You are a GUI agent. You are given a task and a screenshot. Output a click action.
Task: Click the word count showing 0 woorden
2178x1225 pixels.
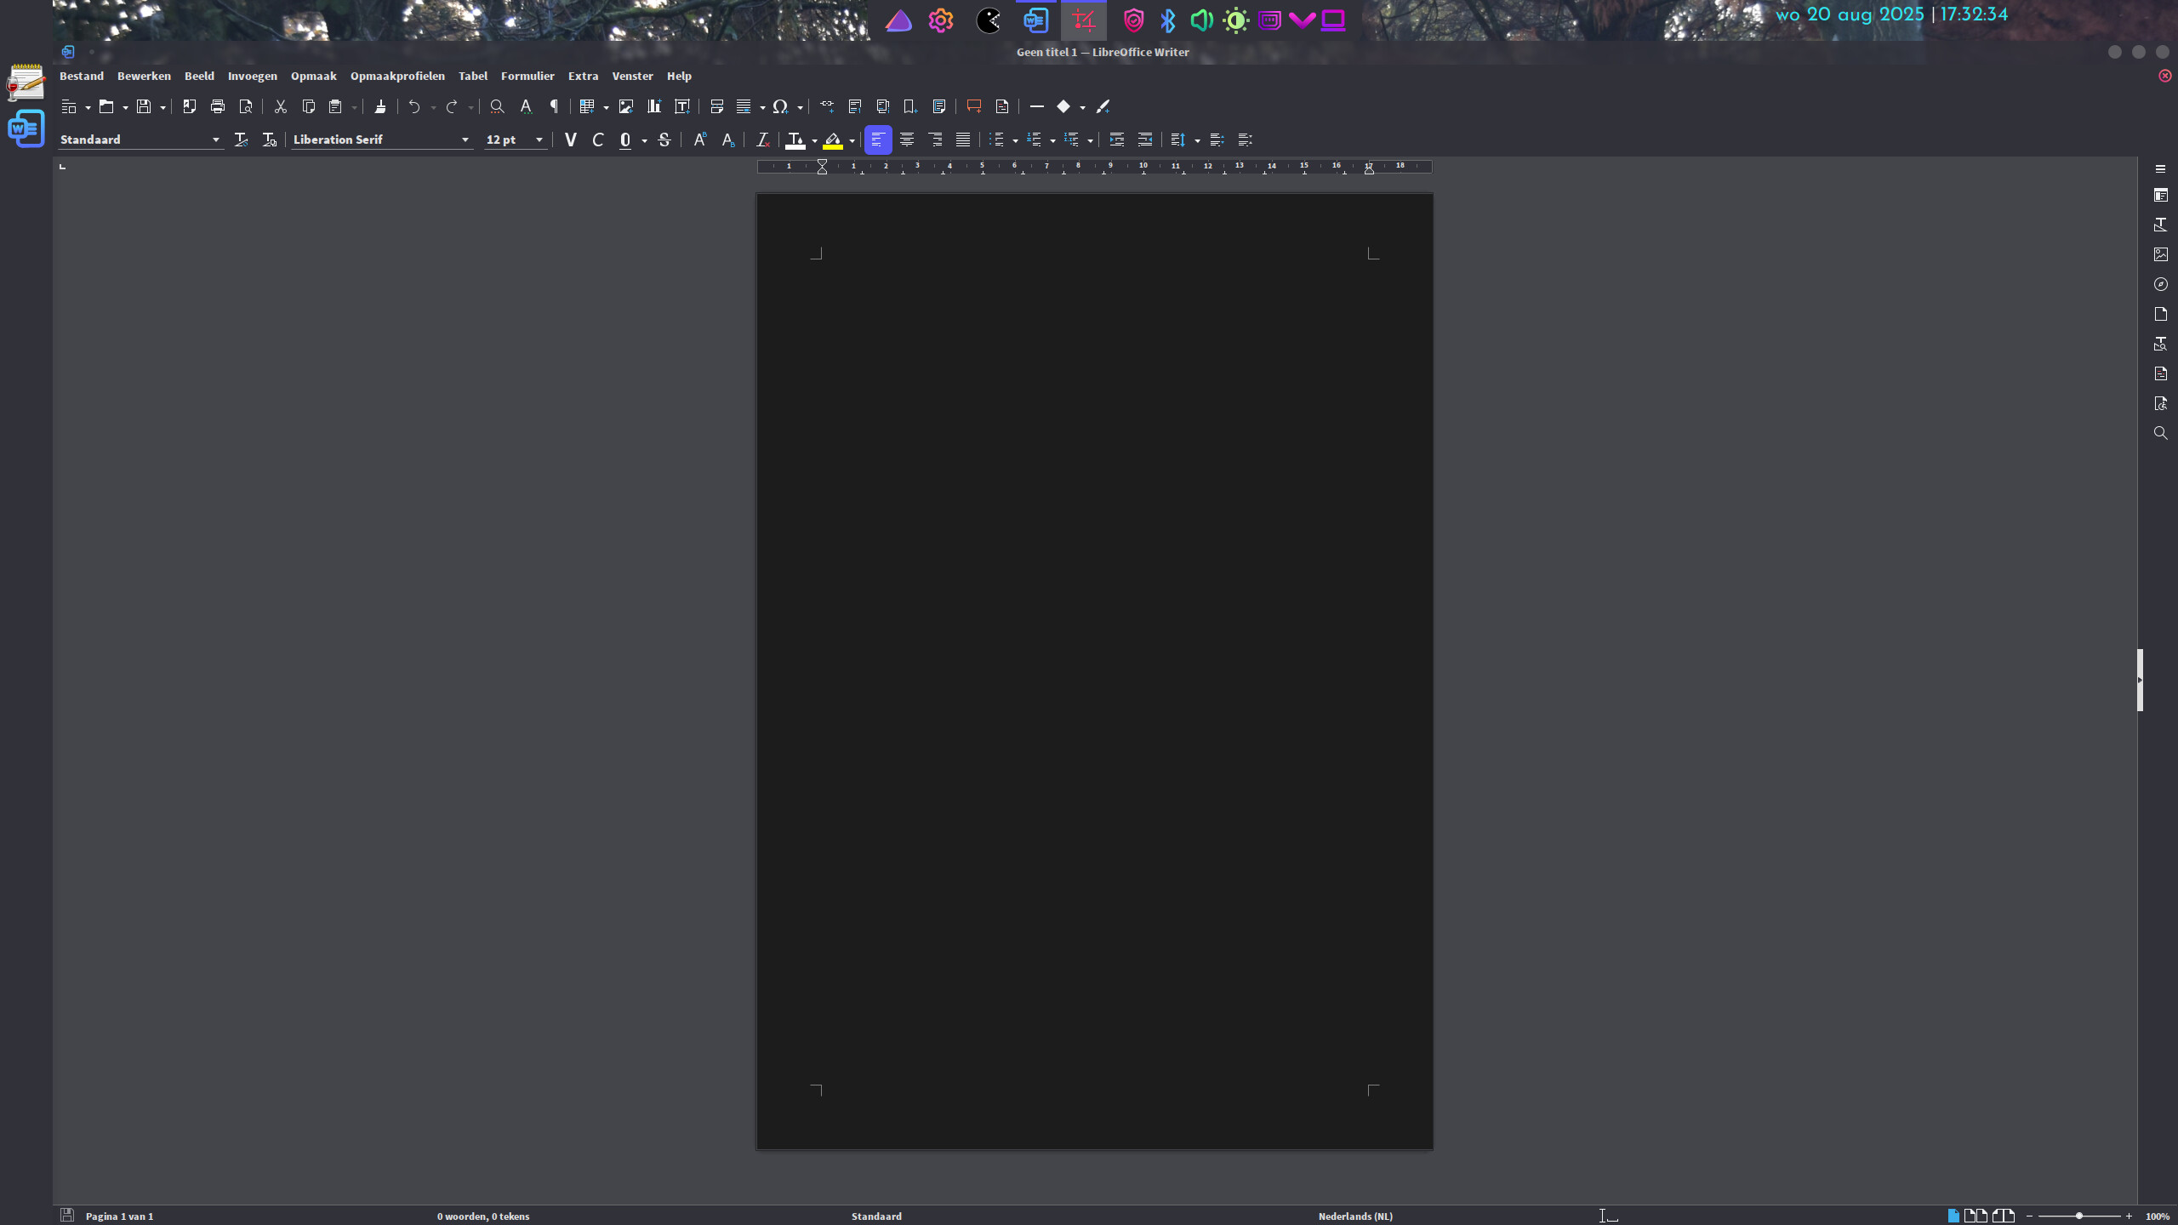coord(483,1216)
